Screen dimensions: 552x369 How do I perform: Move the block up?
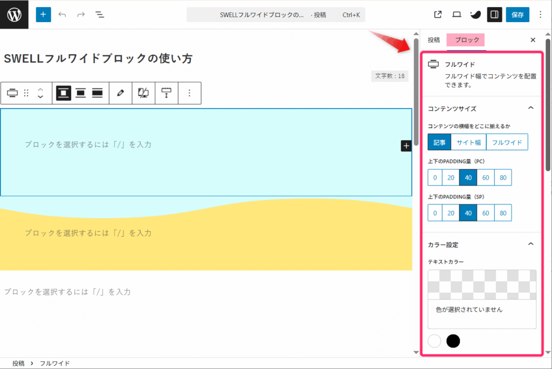click(x=40, y=89)
